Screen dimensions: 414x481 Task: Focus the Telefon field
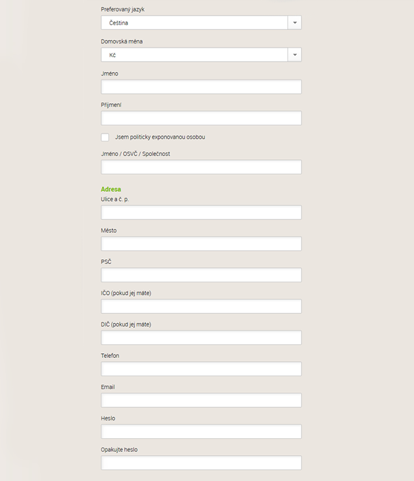[201, 369]
